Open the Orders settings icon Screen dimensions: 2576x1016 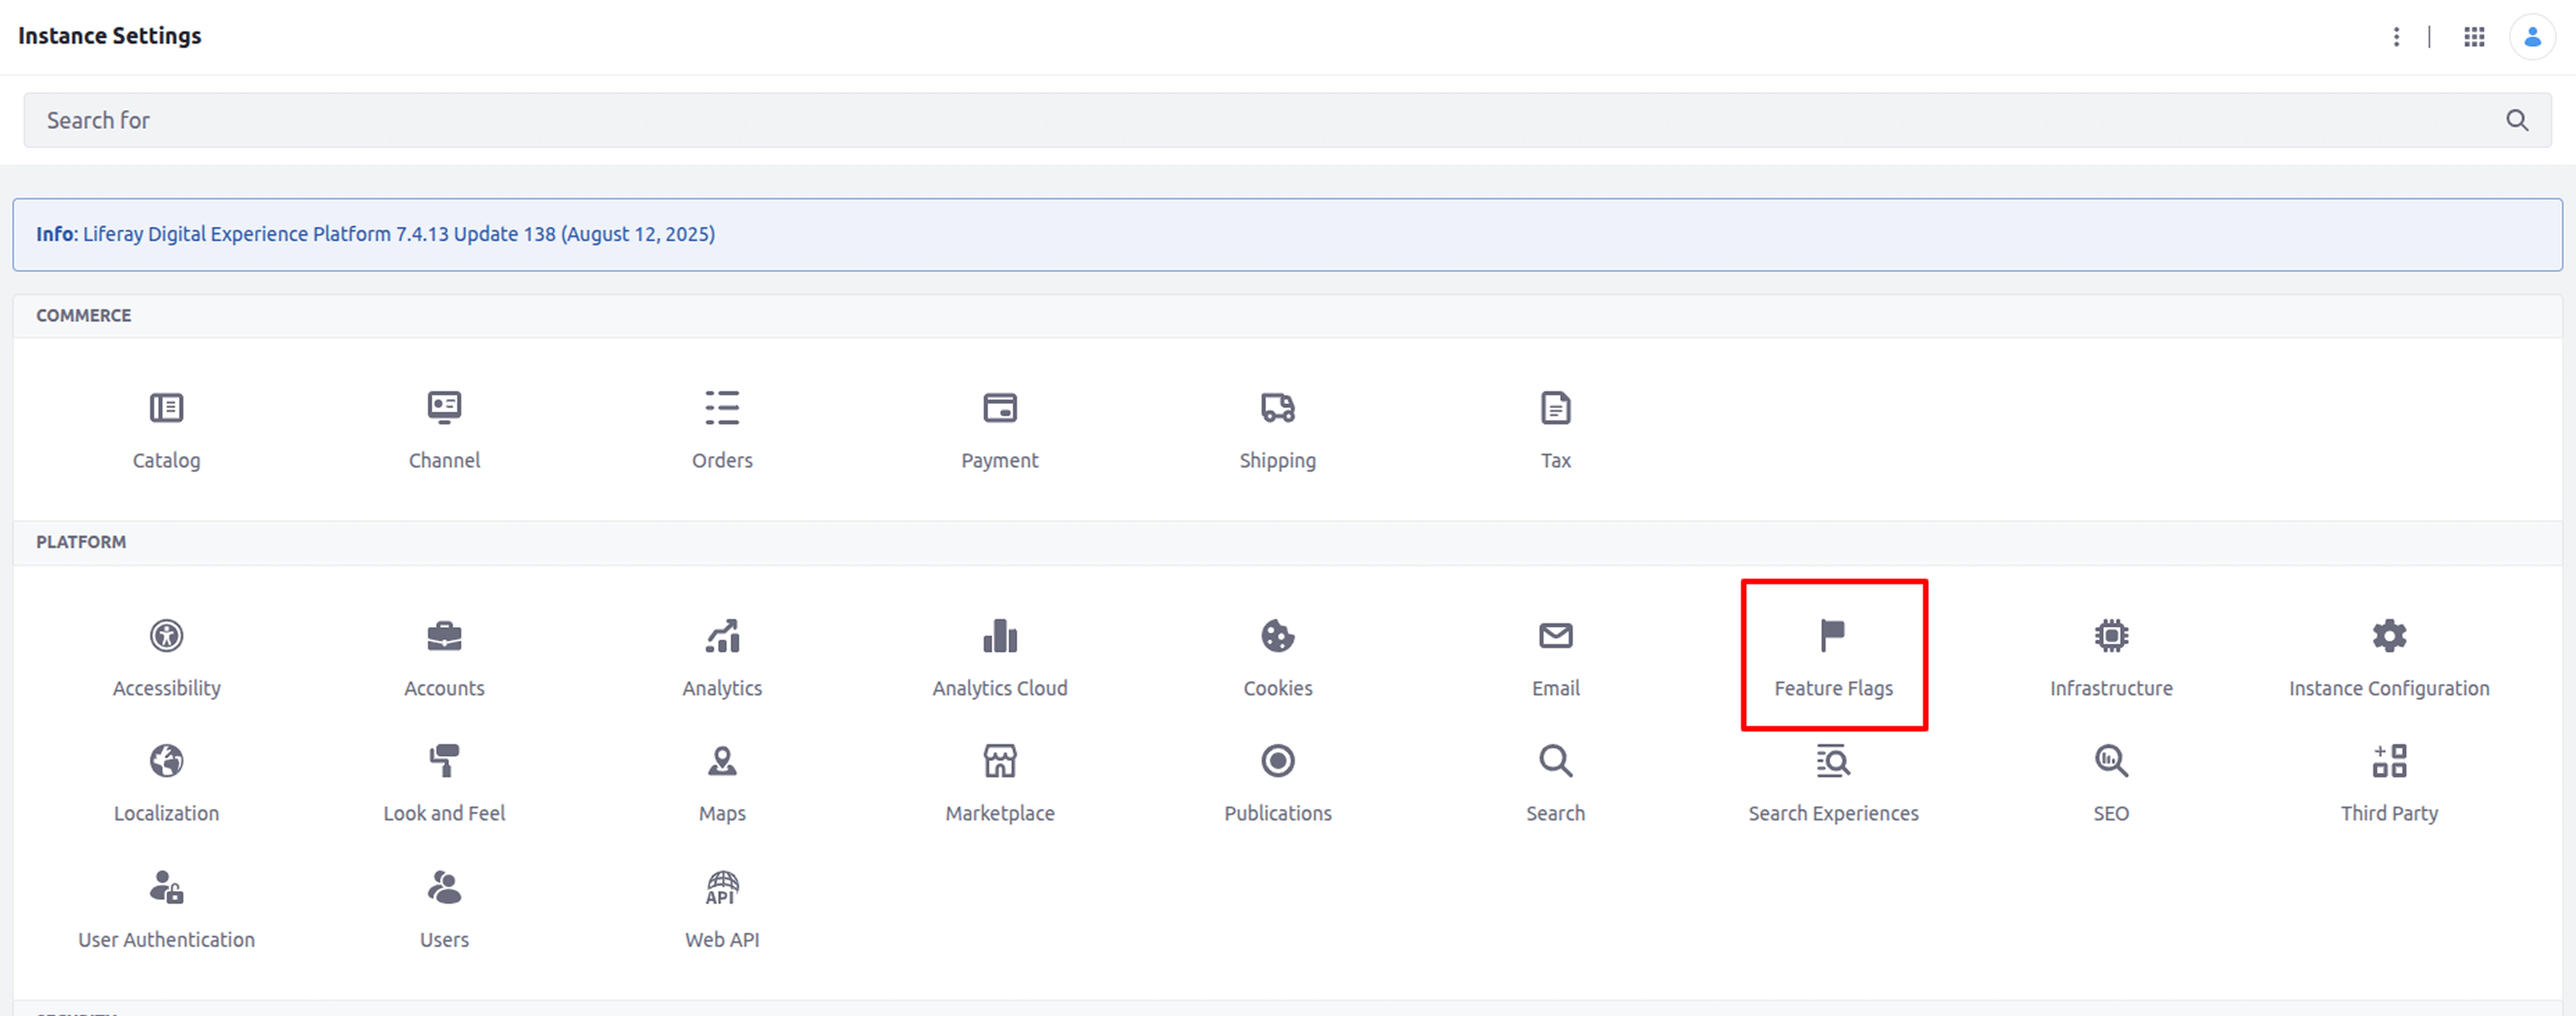point(722,408)
